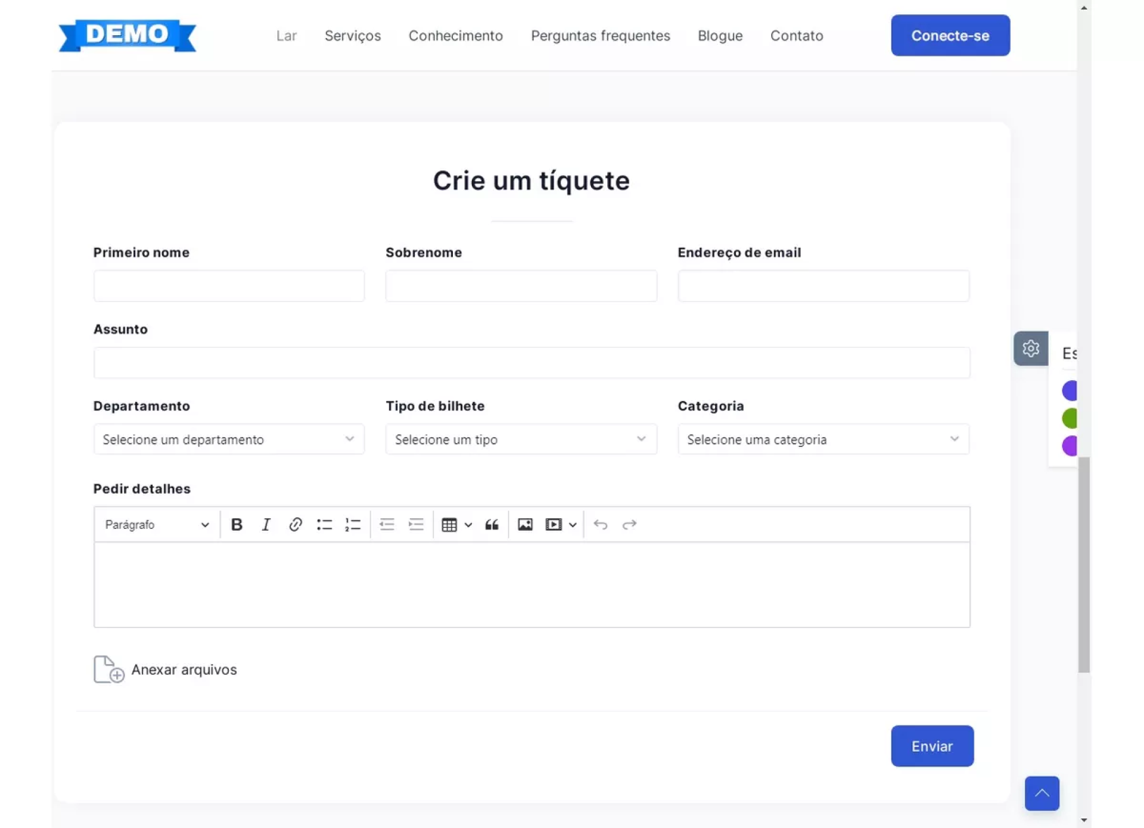Open the Serviços nav item
Screen dimensions: 1144x828
tap(352, 36)
